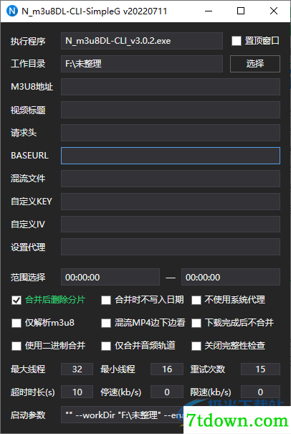Click the M3U8地址 input field
Screen dimensions: 291x434
(x=171, y=87)
